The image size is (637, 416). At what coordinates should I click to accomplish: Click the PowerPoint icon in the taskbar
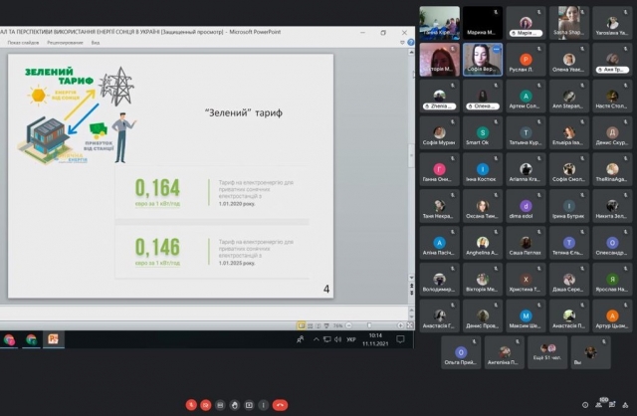53,338
